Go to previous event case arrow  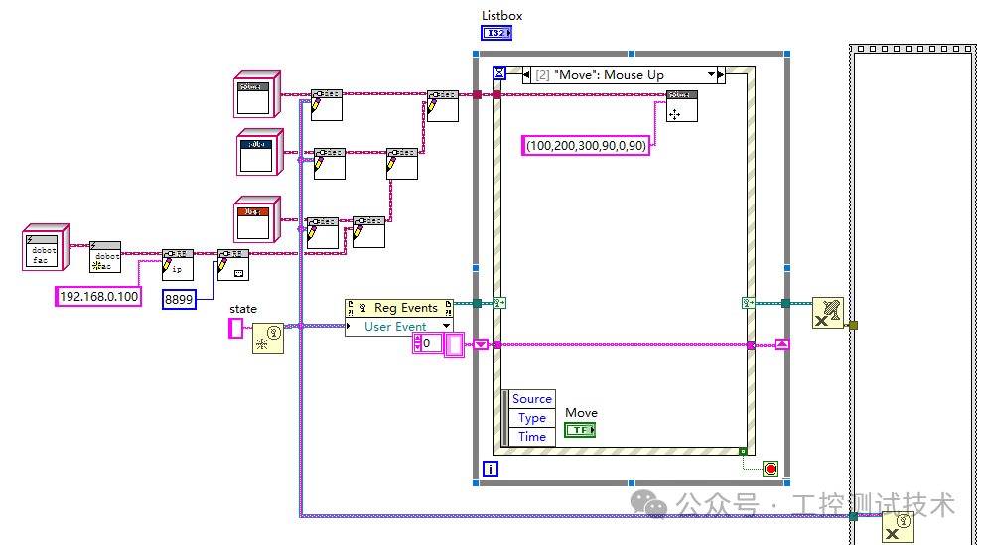point(526,74)
